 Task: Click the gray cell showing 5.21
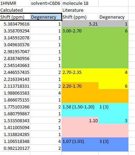(x=80, y=24)
